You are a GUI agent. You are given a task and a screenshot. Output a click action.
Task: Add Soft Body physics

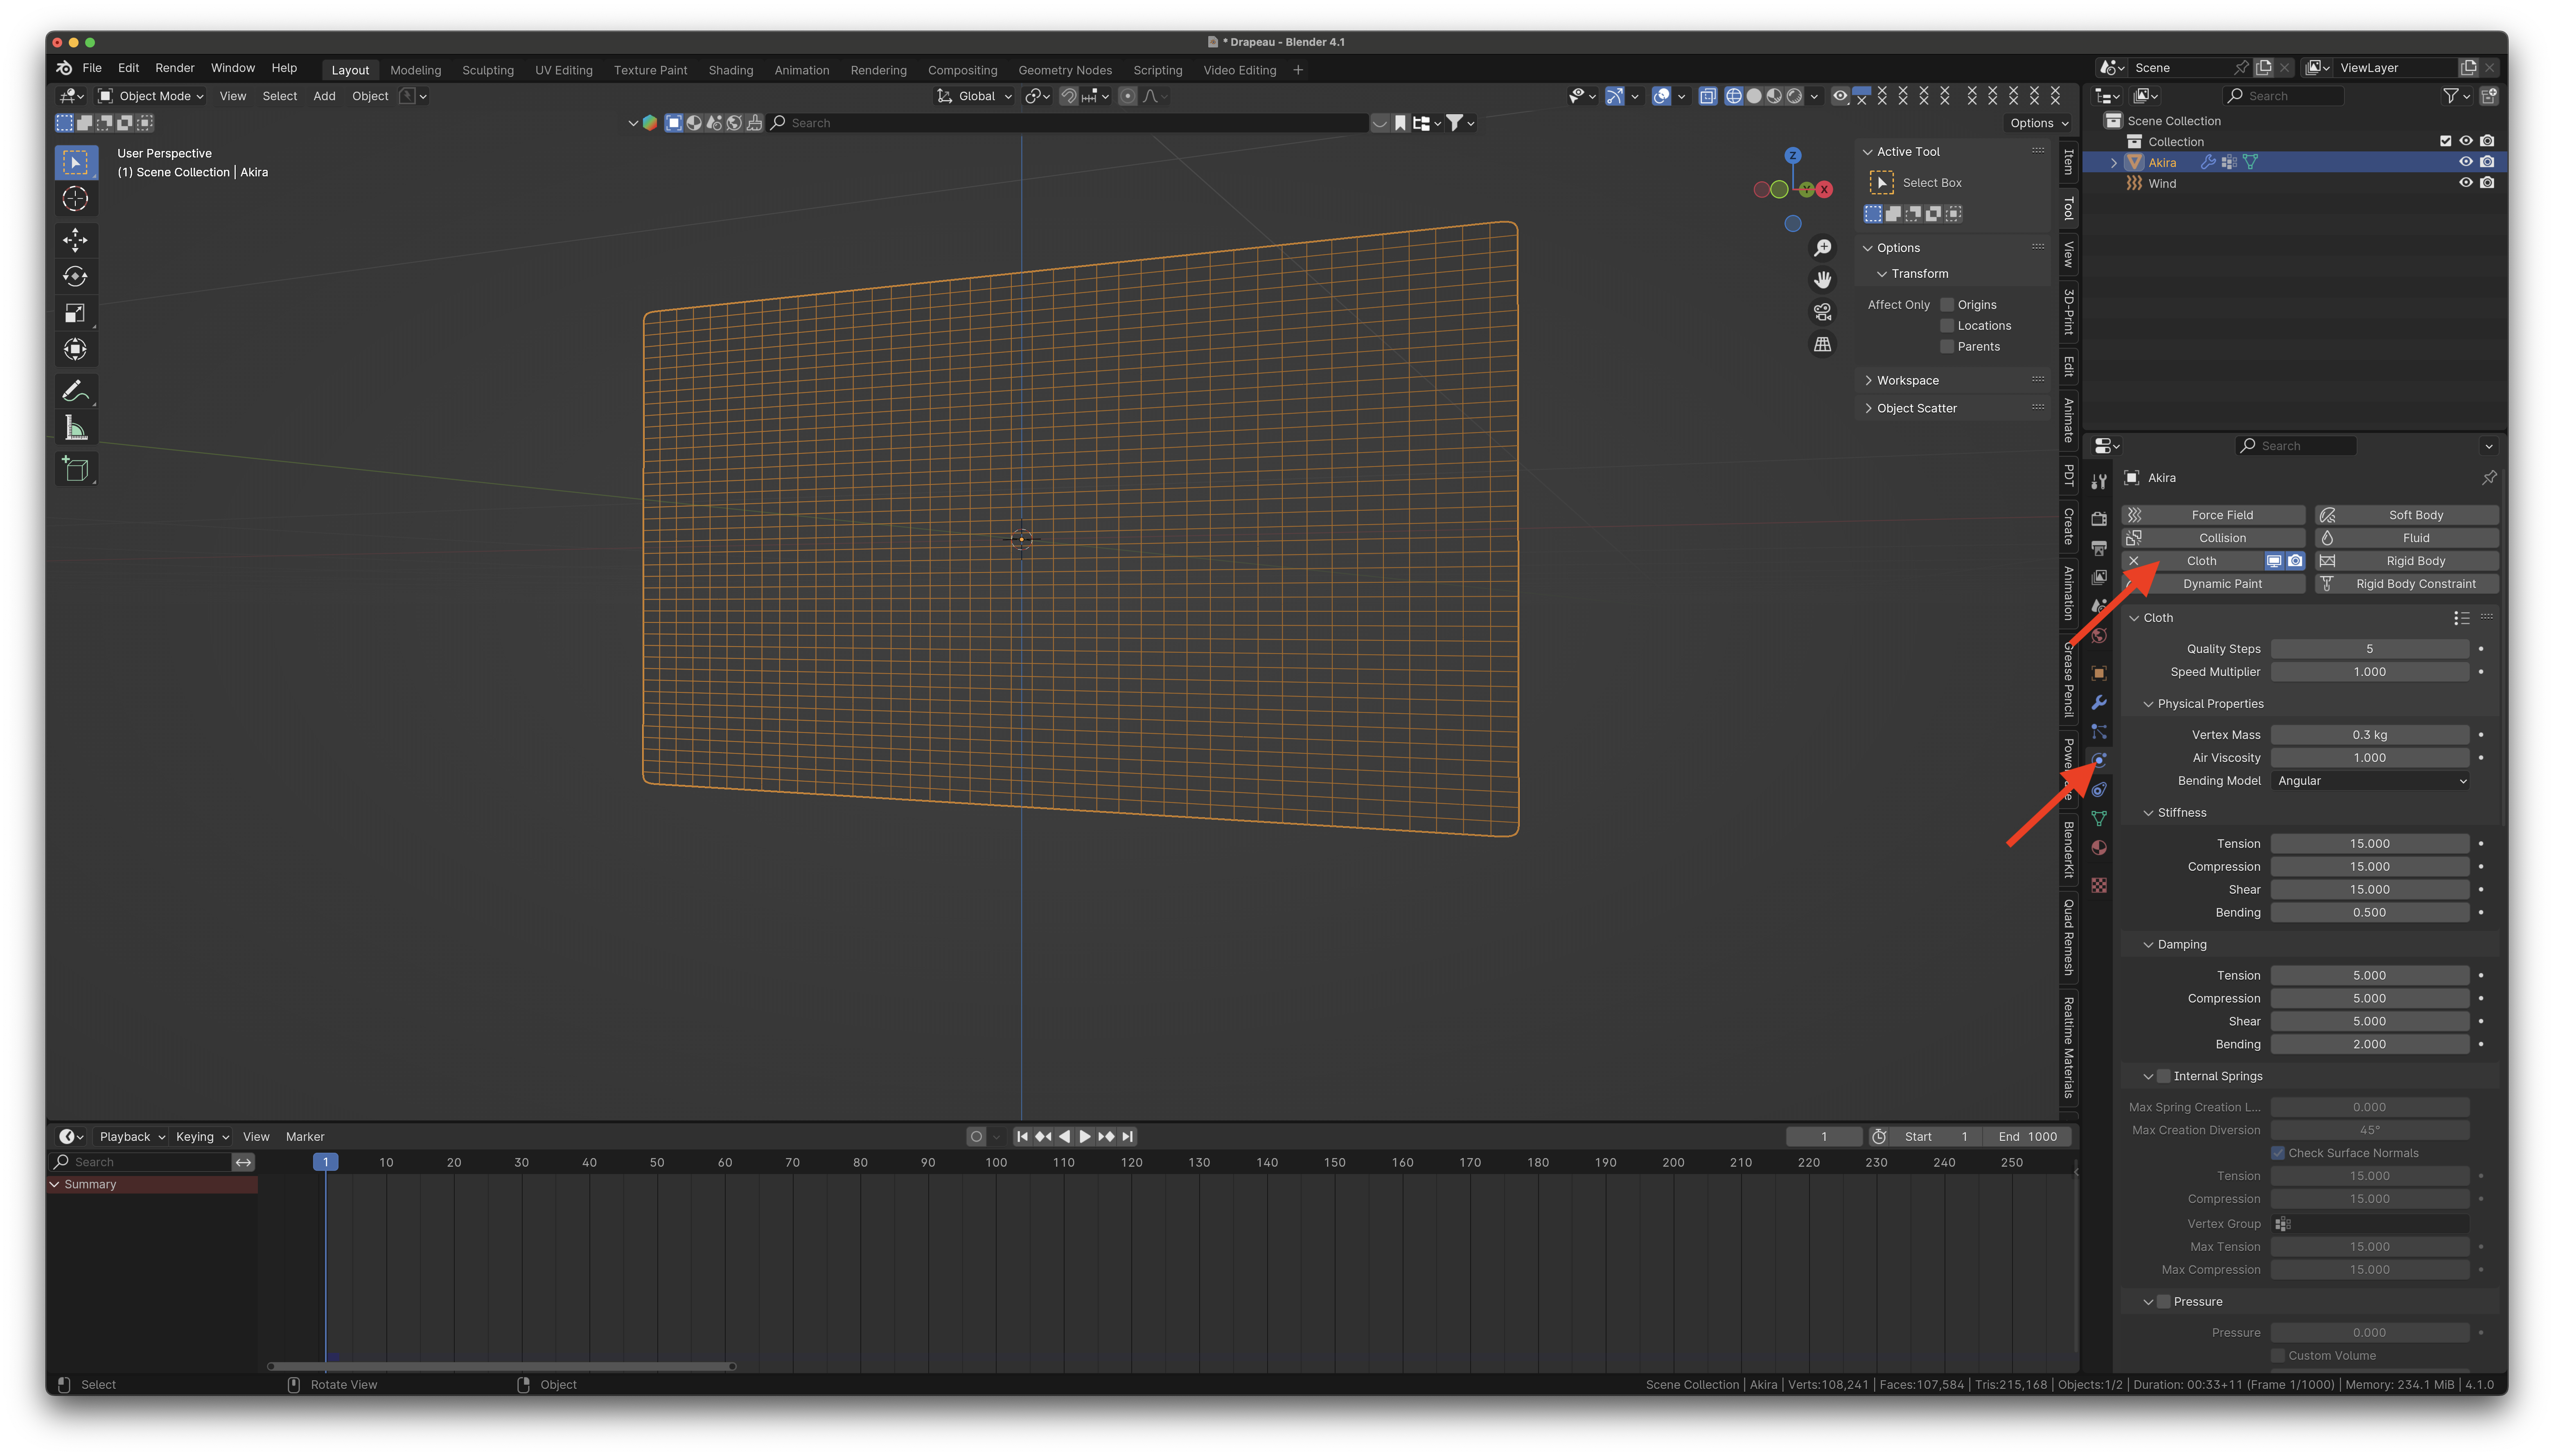tap(2408, 515)
